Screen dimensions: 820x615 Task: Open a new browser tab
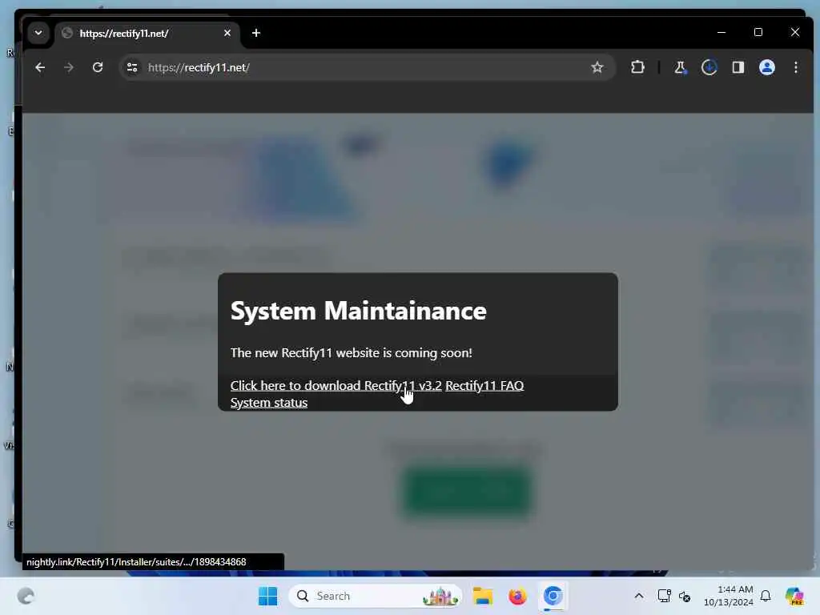click(x=255, y=33)
